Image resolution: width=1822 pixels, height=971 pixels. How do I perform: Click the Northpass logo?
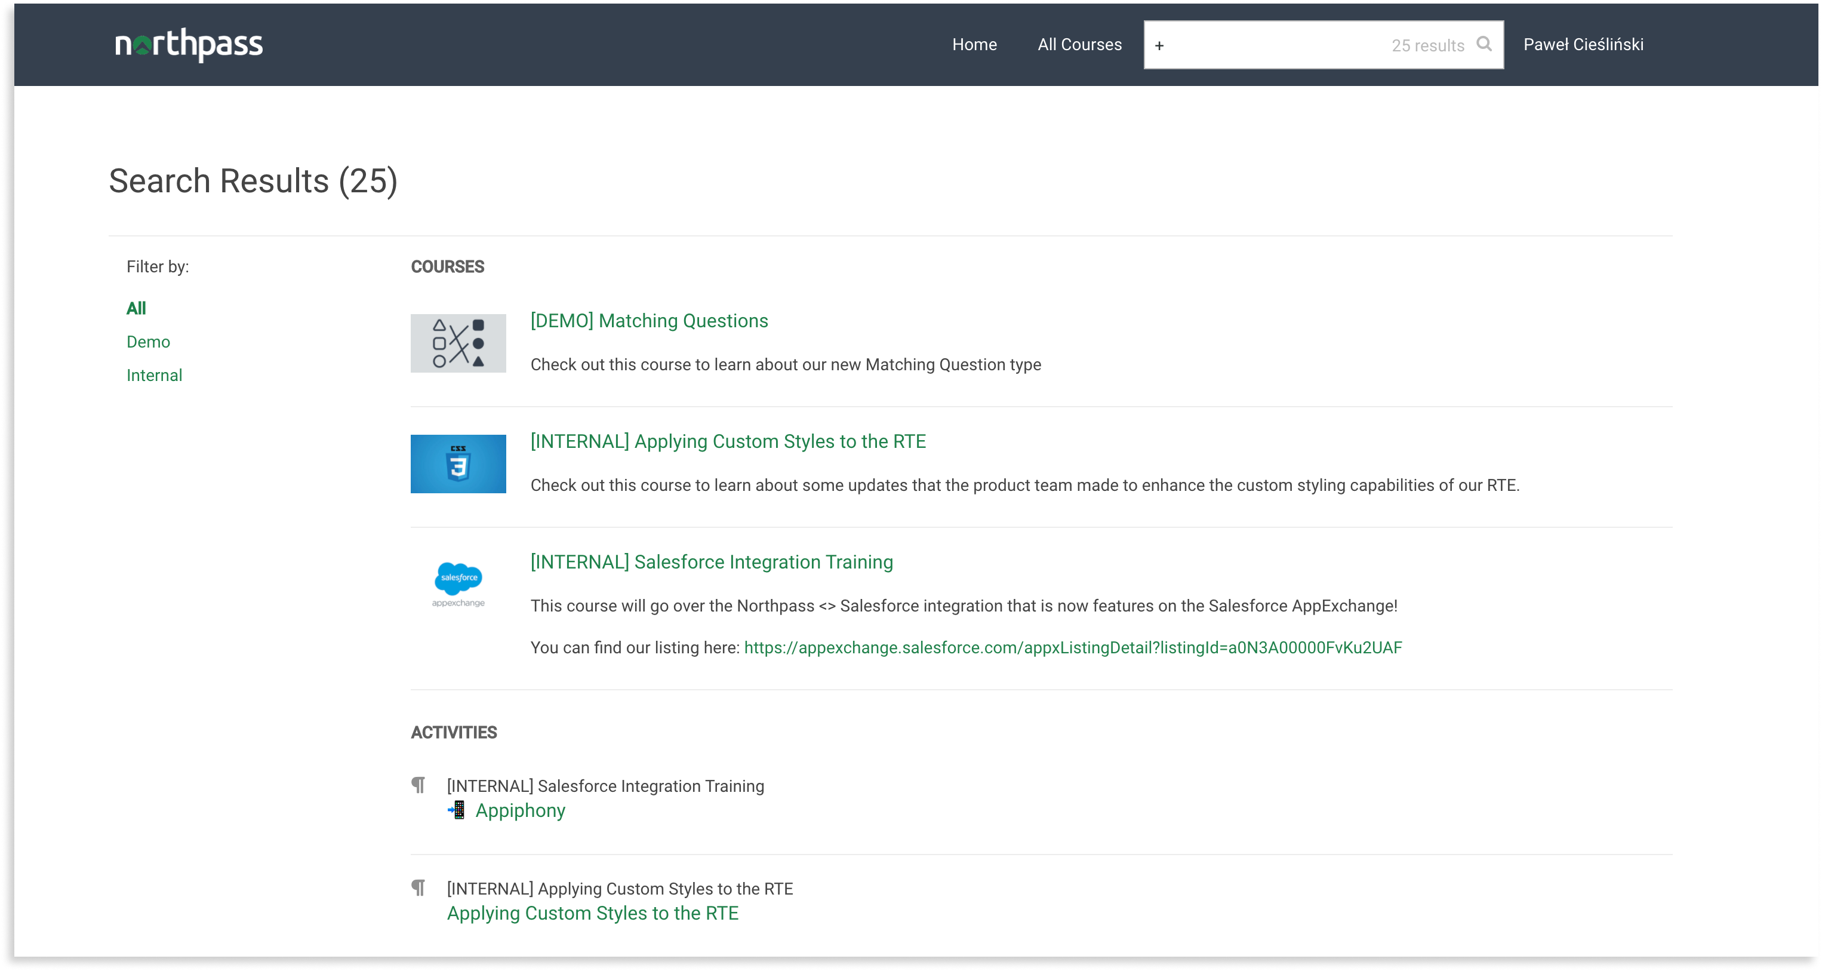click(x=189, y=45)
